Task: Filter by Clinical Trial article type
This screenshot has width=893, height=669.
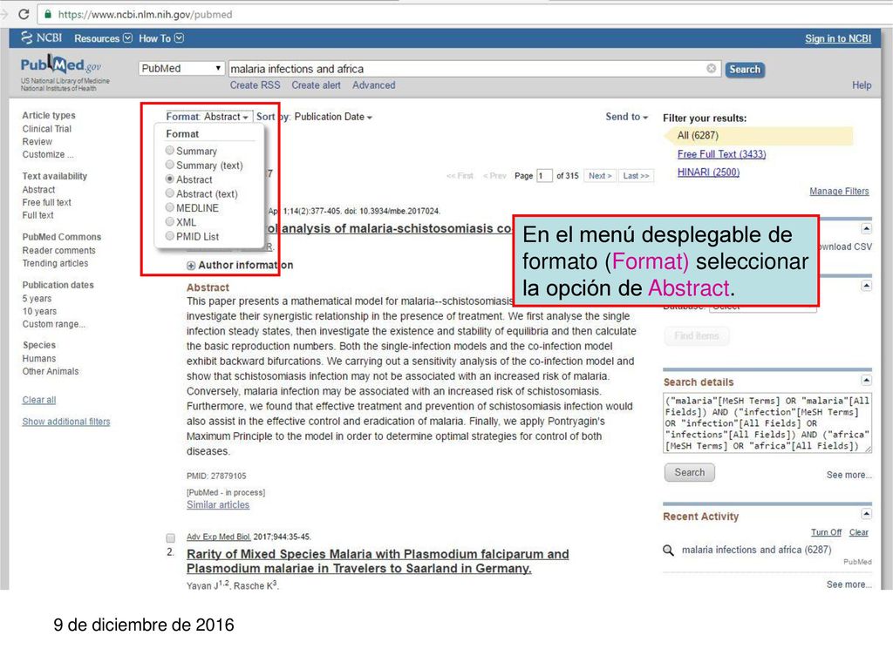Action: coord(47,129)
